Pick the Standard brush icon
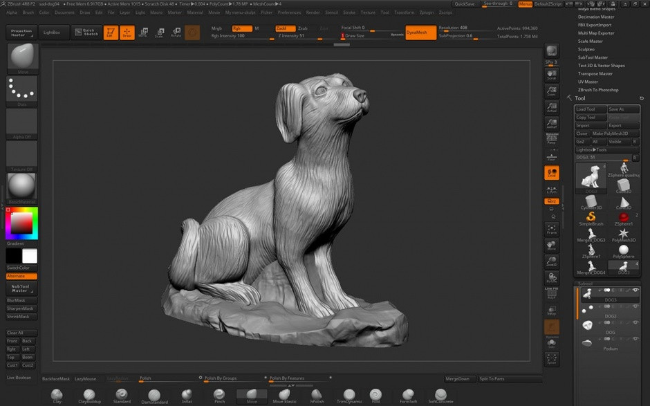Image resolution: width=650 pixels, height=406 pixels. [x=122, y=395]
